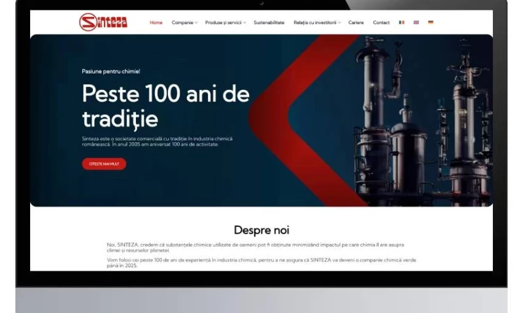Expand the Produse și servicii chevron
The width and height of the screenshot is (523, 313).
click(x=245, y=23)
